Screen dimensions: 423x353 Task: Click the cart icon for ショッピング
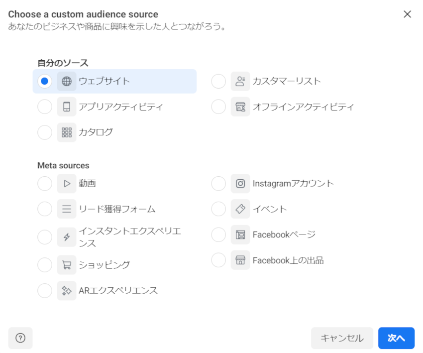pos(67,265)
